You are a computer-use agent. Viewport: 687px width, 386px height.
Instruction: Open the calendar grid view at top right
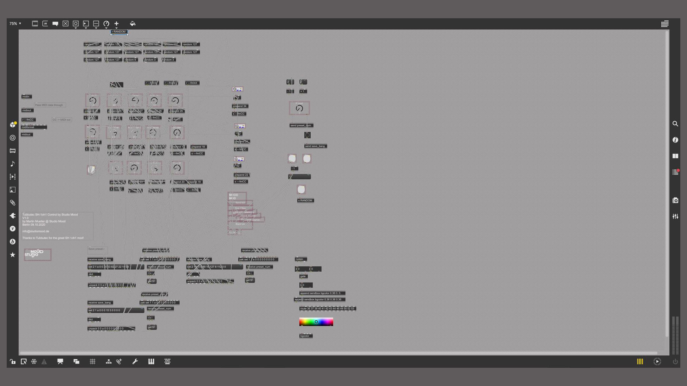coord(665,24)
